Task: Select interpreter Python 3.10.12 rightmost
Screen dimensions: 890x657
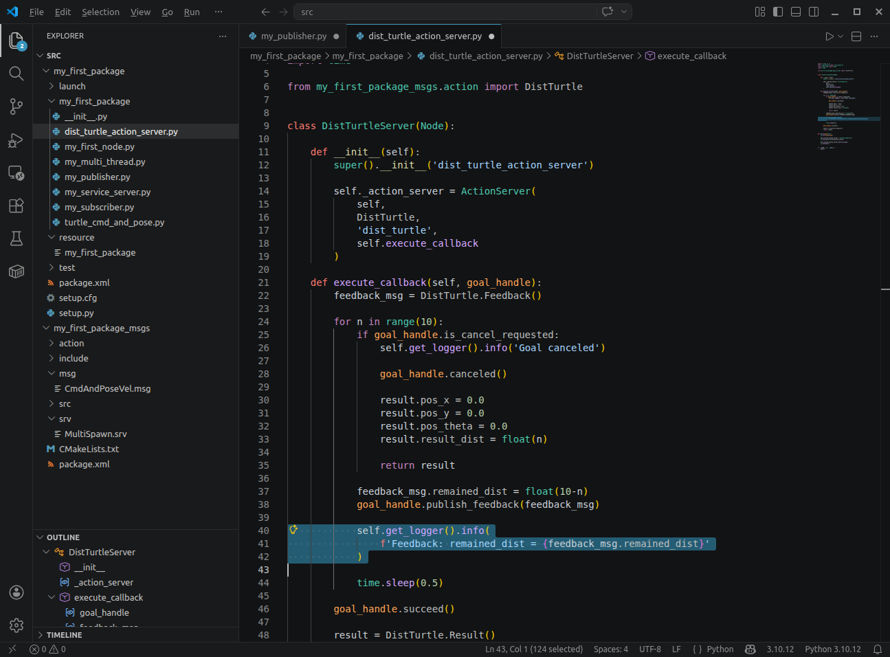Action: (x=833, y=649)
